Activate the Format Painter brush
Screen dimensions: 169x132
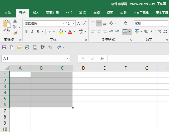15,33
